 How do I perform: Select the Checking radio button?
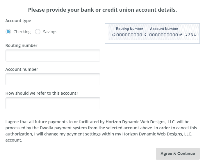[8, 32]
